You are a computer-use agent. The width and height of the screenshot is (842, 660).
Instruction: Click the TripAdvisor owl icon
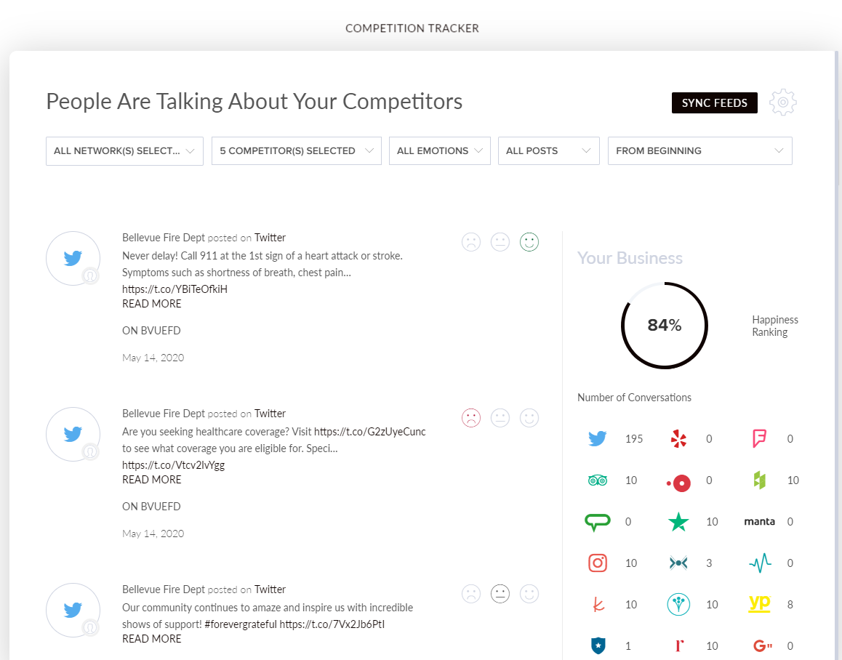coord(597,480)
